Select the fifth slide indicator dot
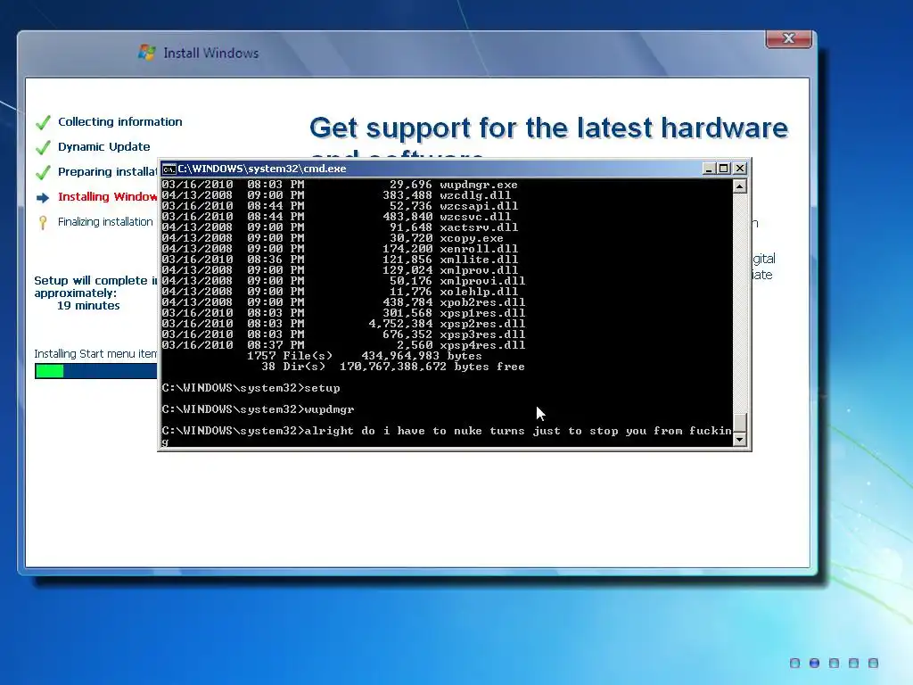The image size is (913, 685). [873, 663]
